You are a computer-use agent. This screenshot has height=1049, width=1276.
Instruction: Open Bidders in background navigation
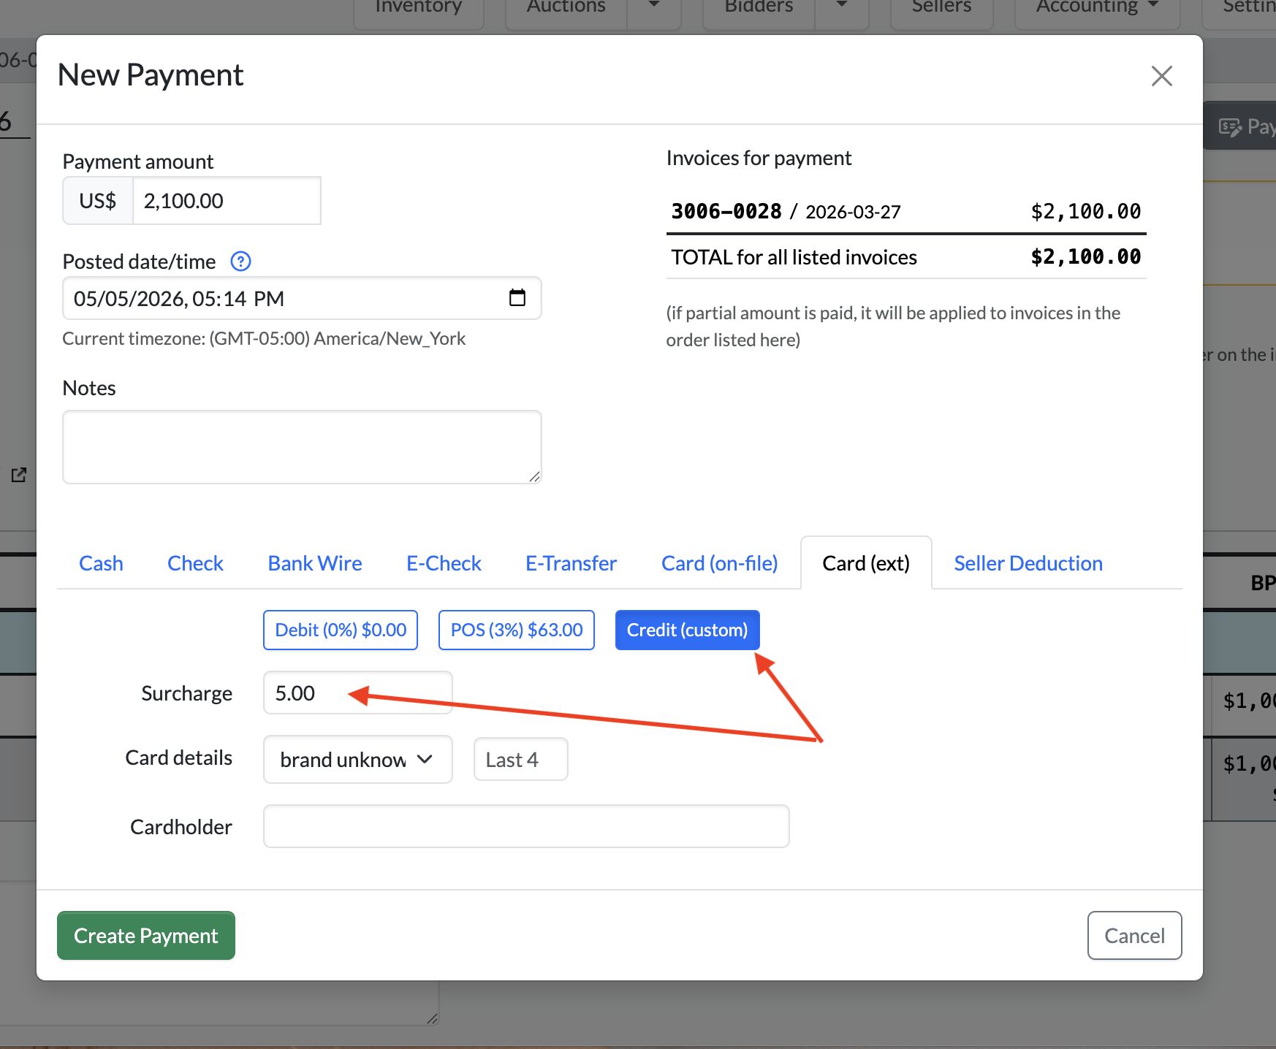[x=759, y=9]
